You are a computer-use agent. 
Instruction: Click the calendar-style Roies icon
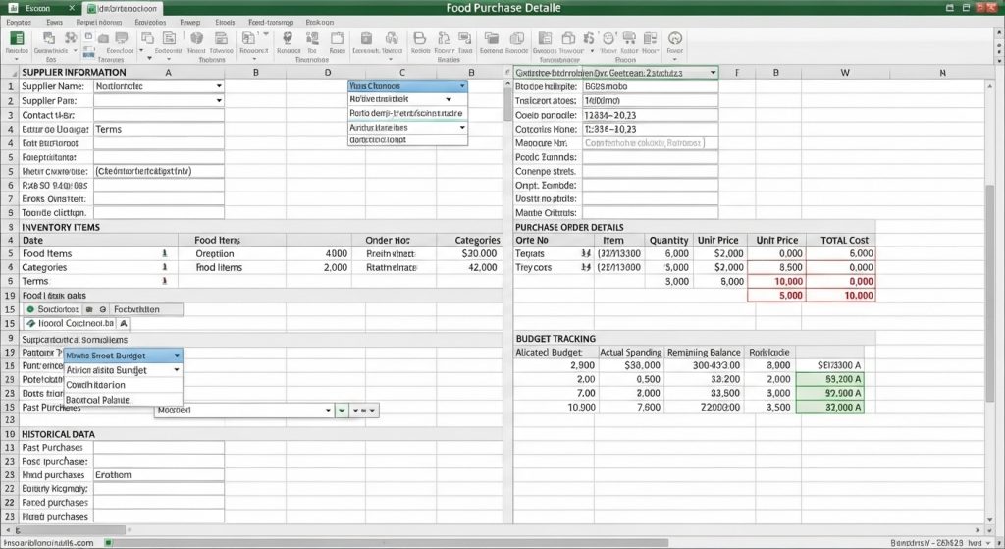tap(338, 38)
